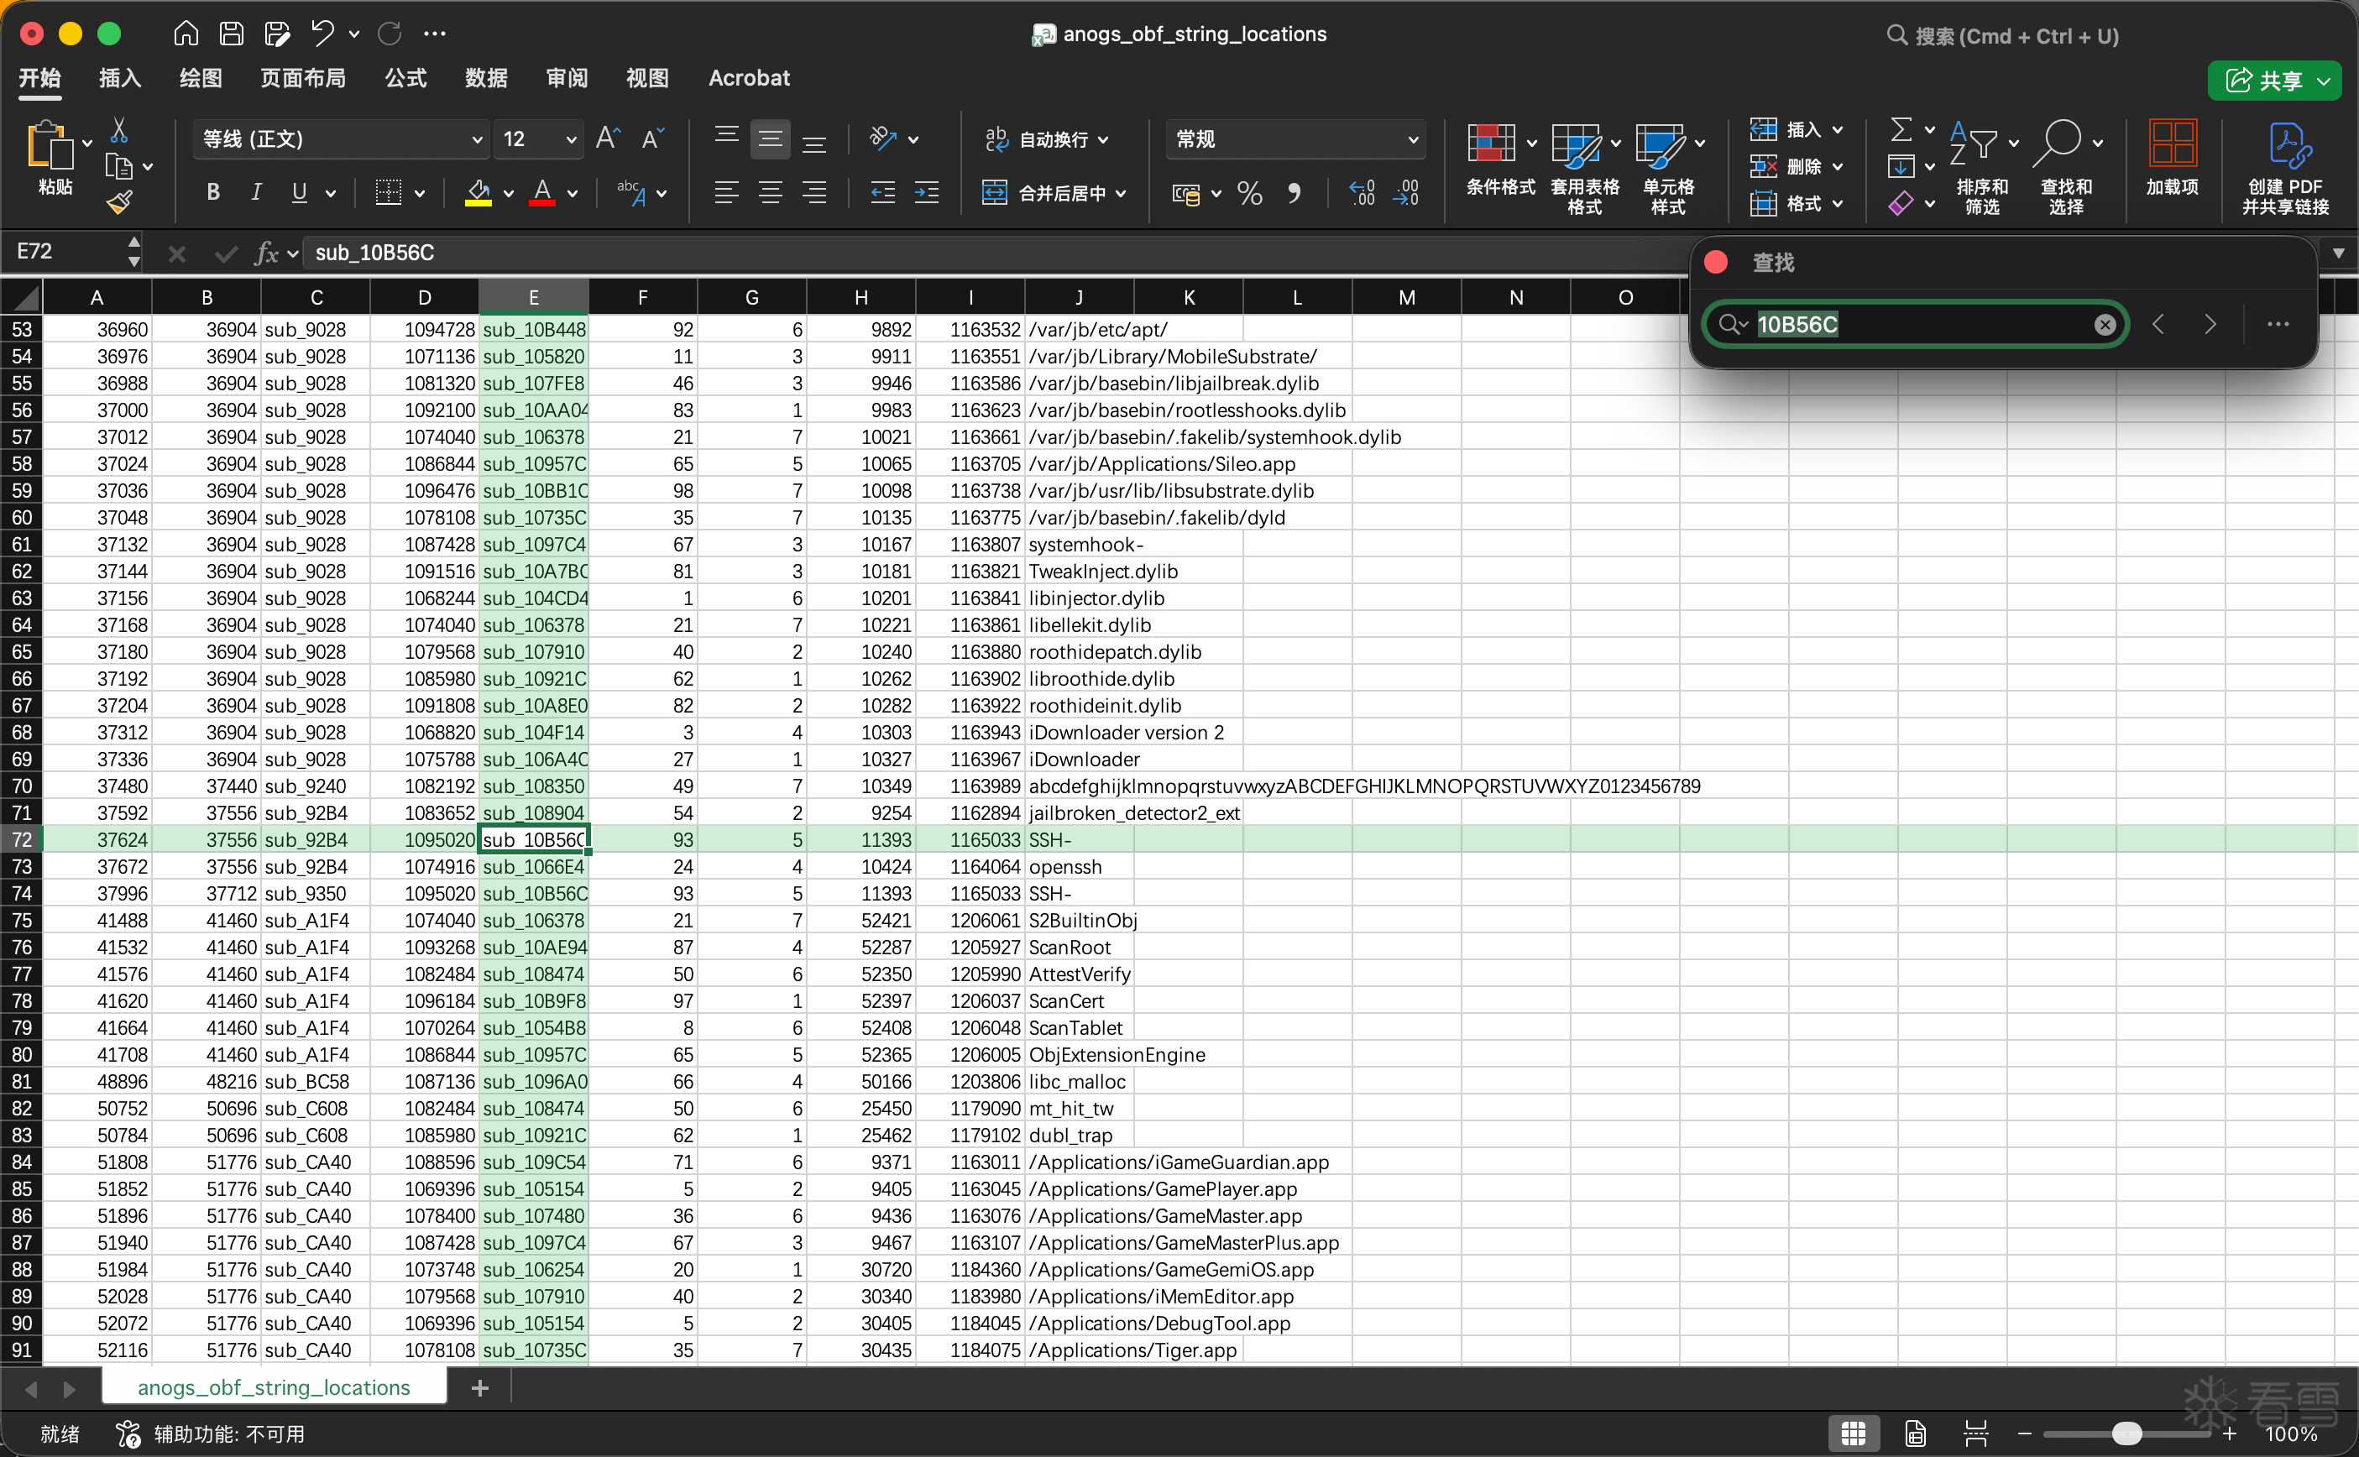Click find and select (查找和选择) button

pyautogui.click(x=2066, y=168)
